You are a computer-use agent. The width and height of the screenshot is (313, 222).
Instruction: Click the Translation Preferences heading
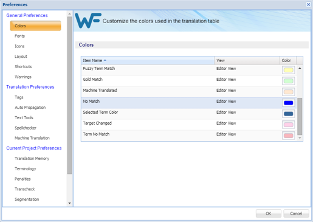pos(30,87)
